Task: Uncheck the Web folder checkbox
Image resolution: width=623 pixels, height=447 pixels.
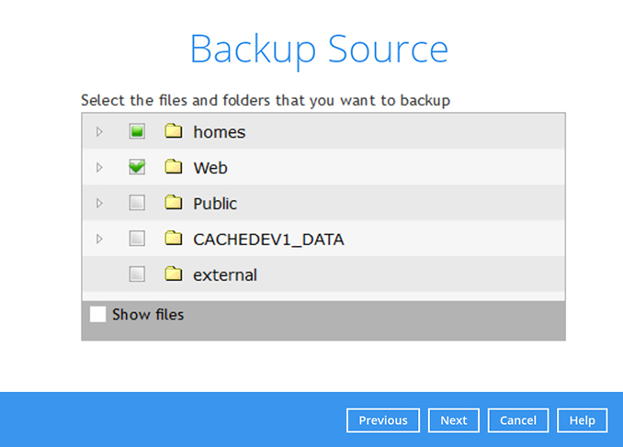Action: point(137,168)
